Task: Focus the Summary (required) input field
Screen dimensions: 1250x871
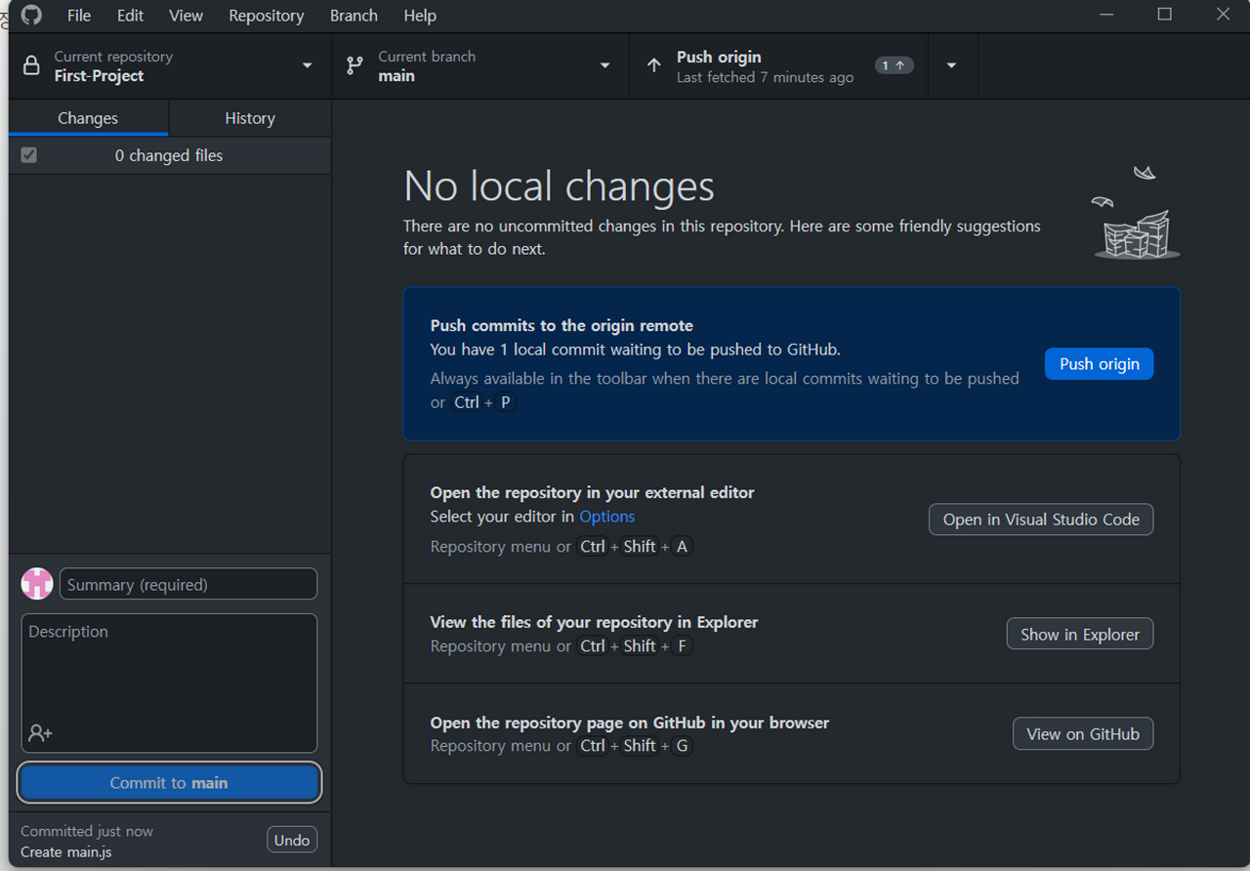Action: pyautogui.click(x=188, y=584)
